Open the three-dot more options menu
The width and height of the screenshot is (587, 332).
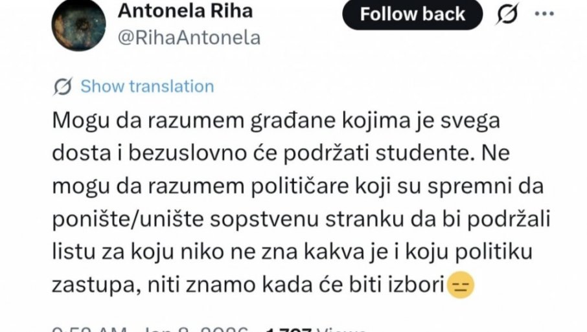click(x=546, y=14)
